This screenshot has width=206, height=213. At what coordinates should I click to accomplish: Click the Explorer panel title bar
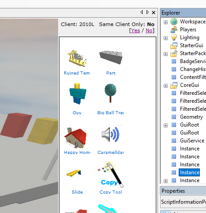(x=183, y=13)
